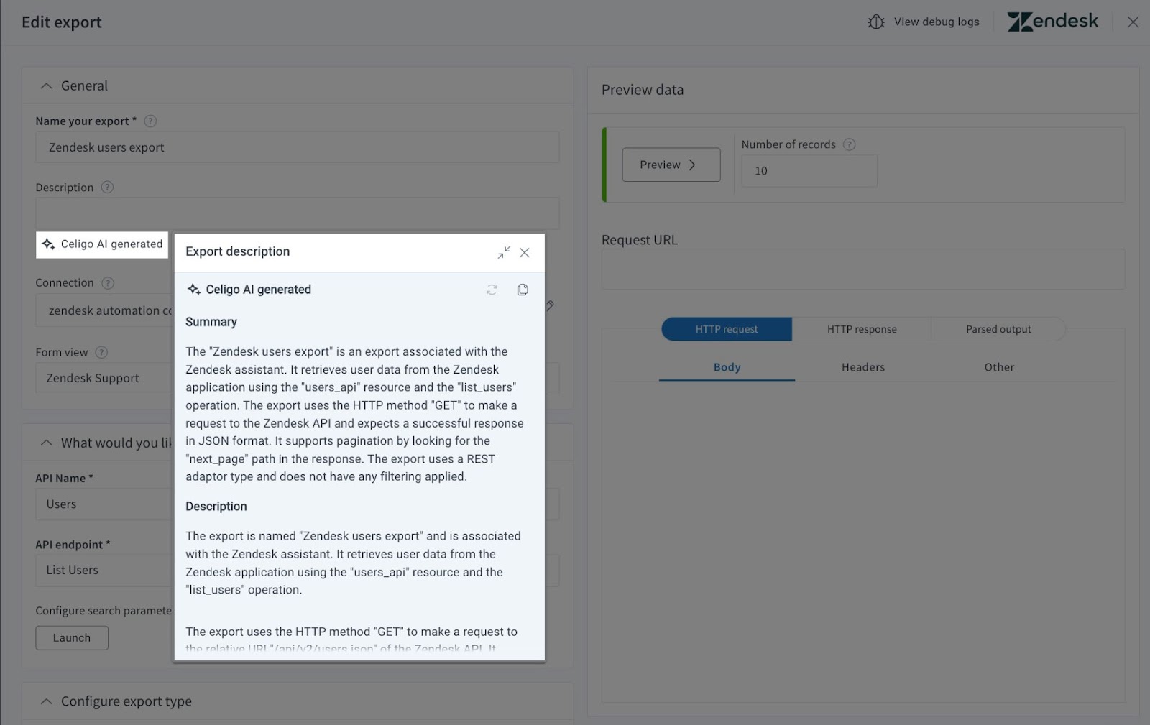Close the Export description popup
Viewport: 1150px width, 725px height.
(525, 252)
